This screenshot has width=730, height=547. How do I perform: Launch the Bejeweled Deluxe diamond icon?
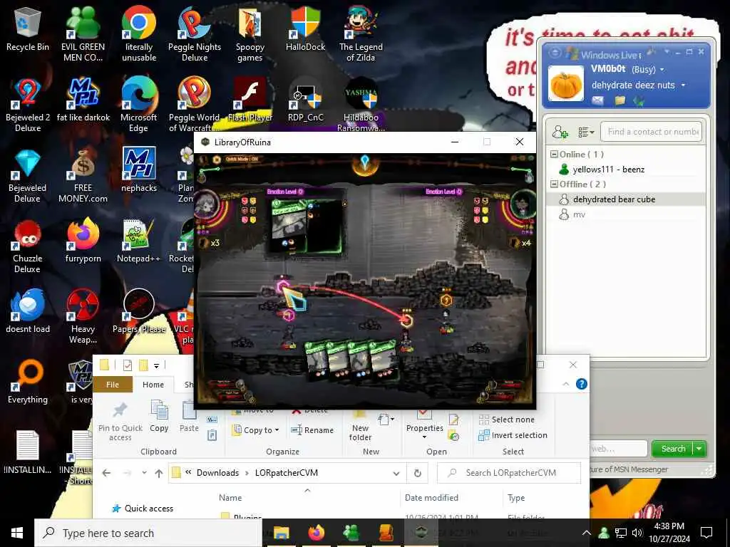click(28, 176)
